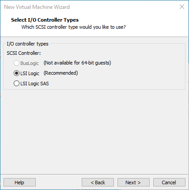Click the 'Which SCSI controller type' subtitle
Viewport: 189px width, 190px height.
pyautogui.click(x=73, y=27)
